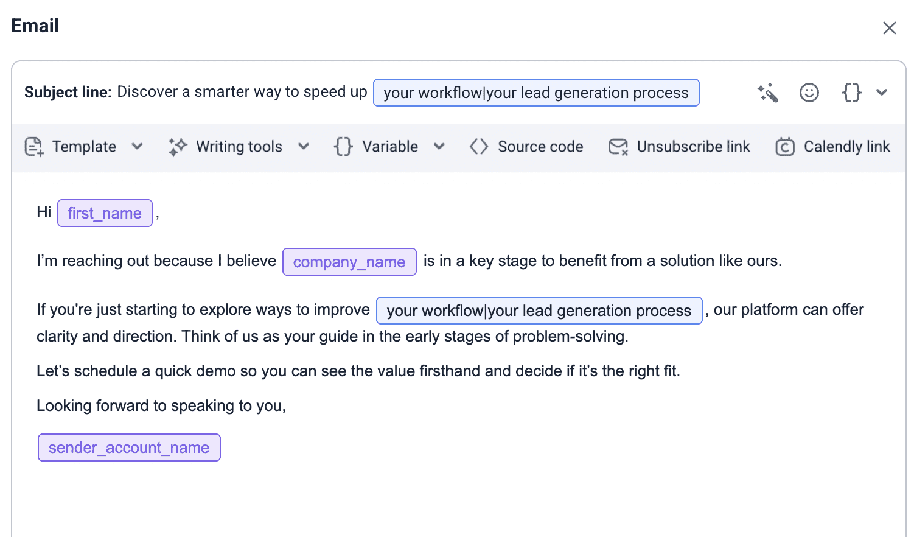Click the curly braces icon in subject line
This screenshot has width=914, height=537.
[851, 93]
